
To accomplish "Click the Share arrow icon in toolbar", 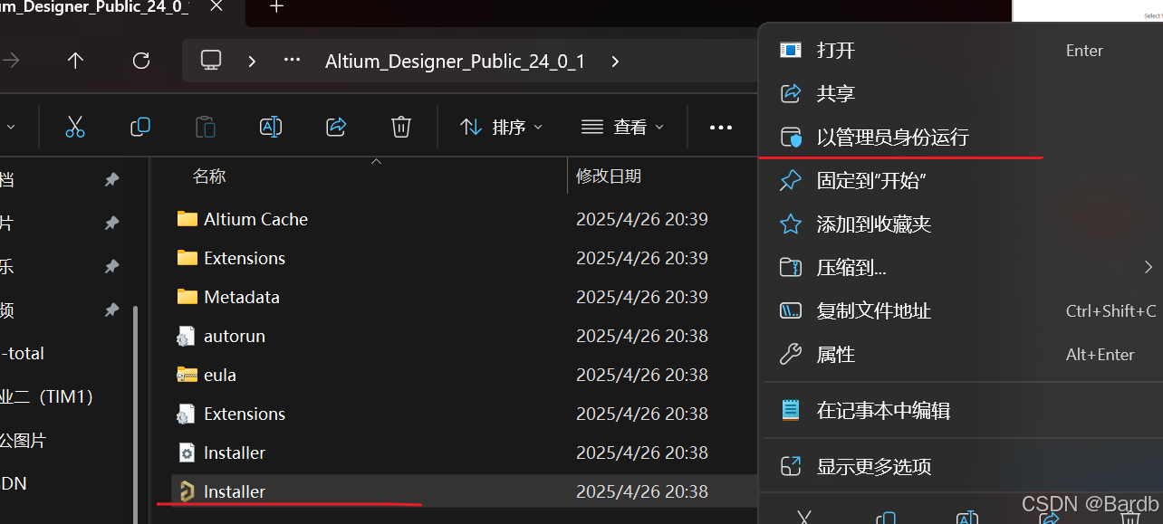I will point(336,127).
